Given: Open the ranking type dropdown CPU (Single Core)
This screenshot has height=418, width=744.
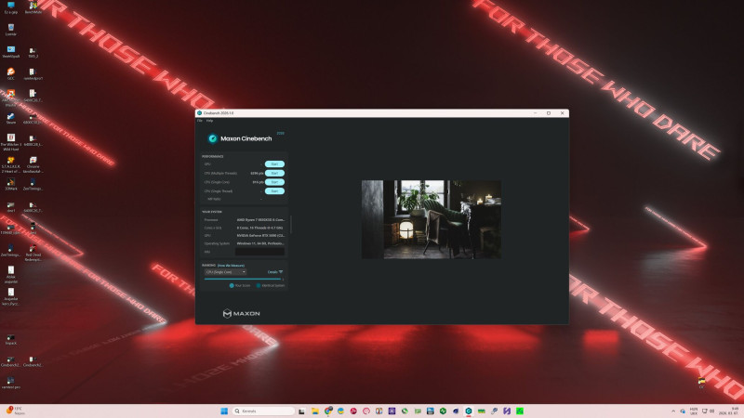Looking at the screenshot, I should [225, 272].
